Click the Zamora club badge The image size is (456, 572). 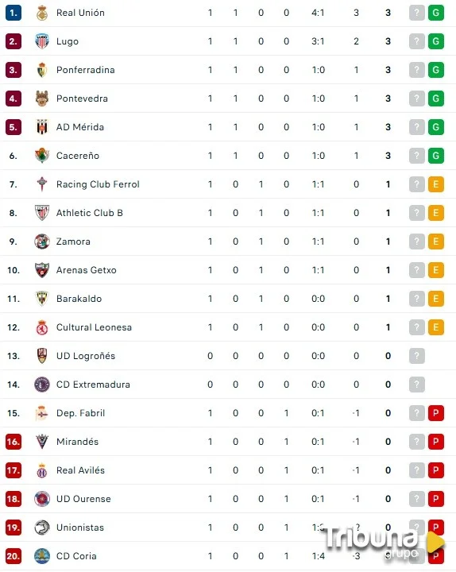tap(42, 242)
